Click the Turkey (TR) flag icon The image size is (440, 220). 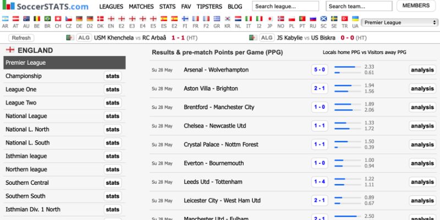coord(345,19)
